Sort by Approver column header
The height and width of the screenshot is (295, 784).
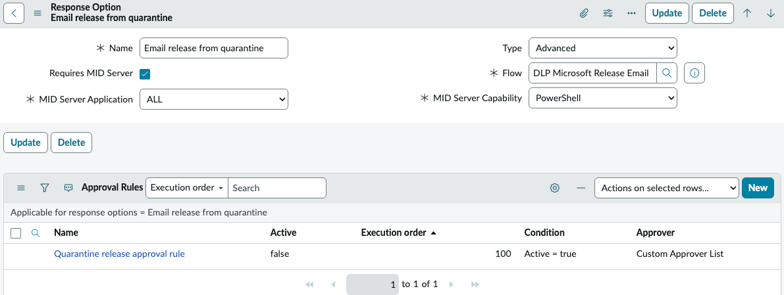coord(656,233)
